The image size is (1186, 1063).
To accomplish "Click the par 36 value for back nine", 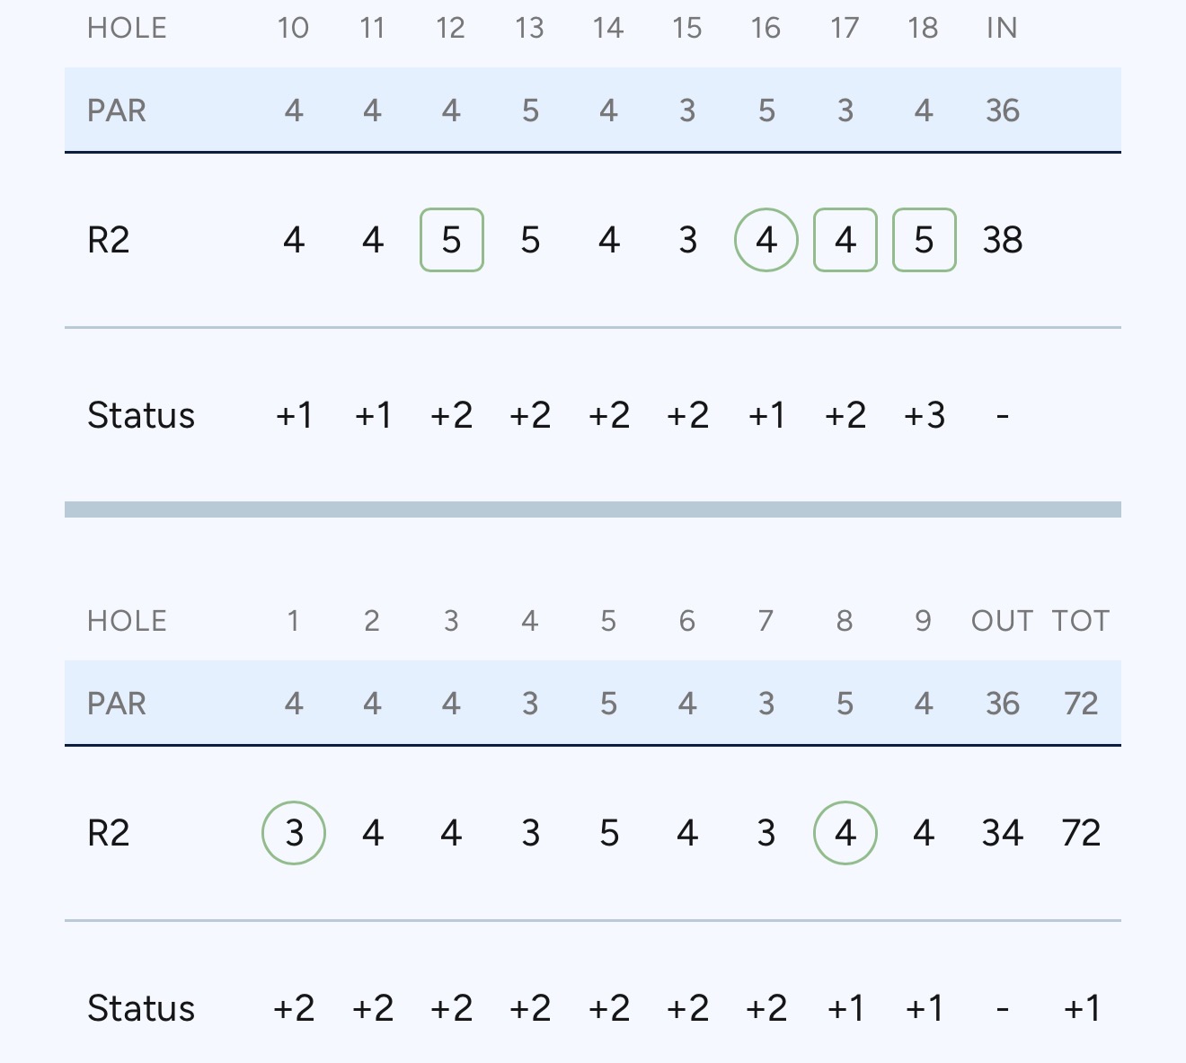I will (x=1002, y=111).
